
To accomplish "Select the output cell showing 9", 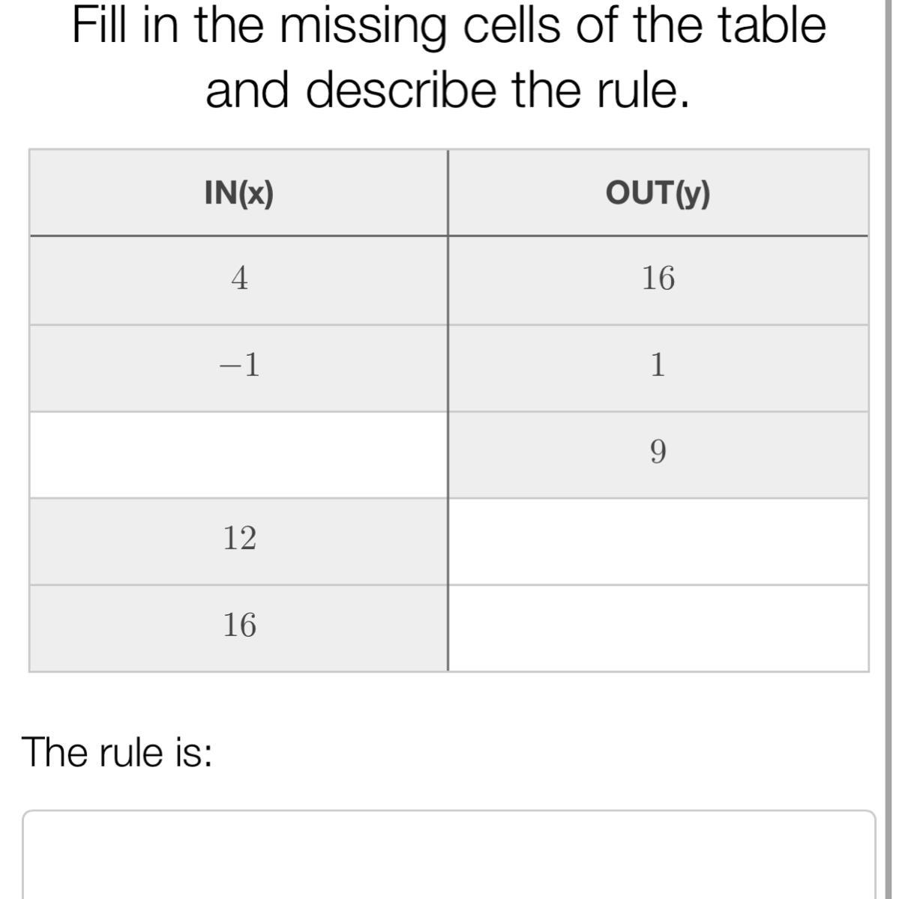I will click(658, 452).
